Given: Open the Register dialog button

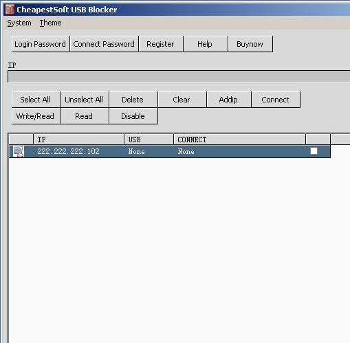Looking at the screenshot, I should pos(160,44).
